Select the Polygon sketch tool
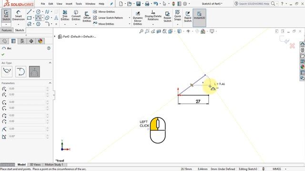The width and height of the screenshot is (305, 171). tap(38, 24)
